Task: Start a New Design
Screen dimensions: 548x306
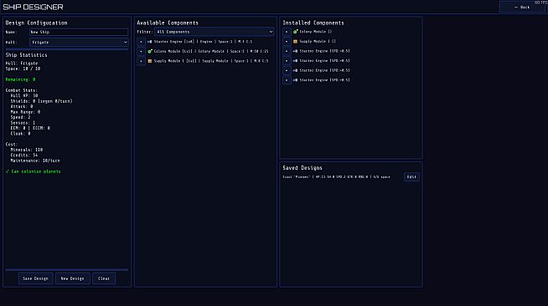Action: [x=72, y=278]
